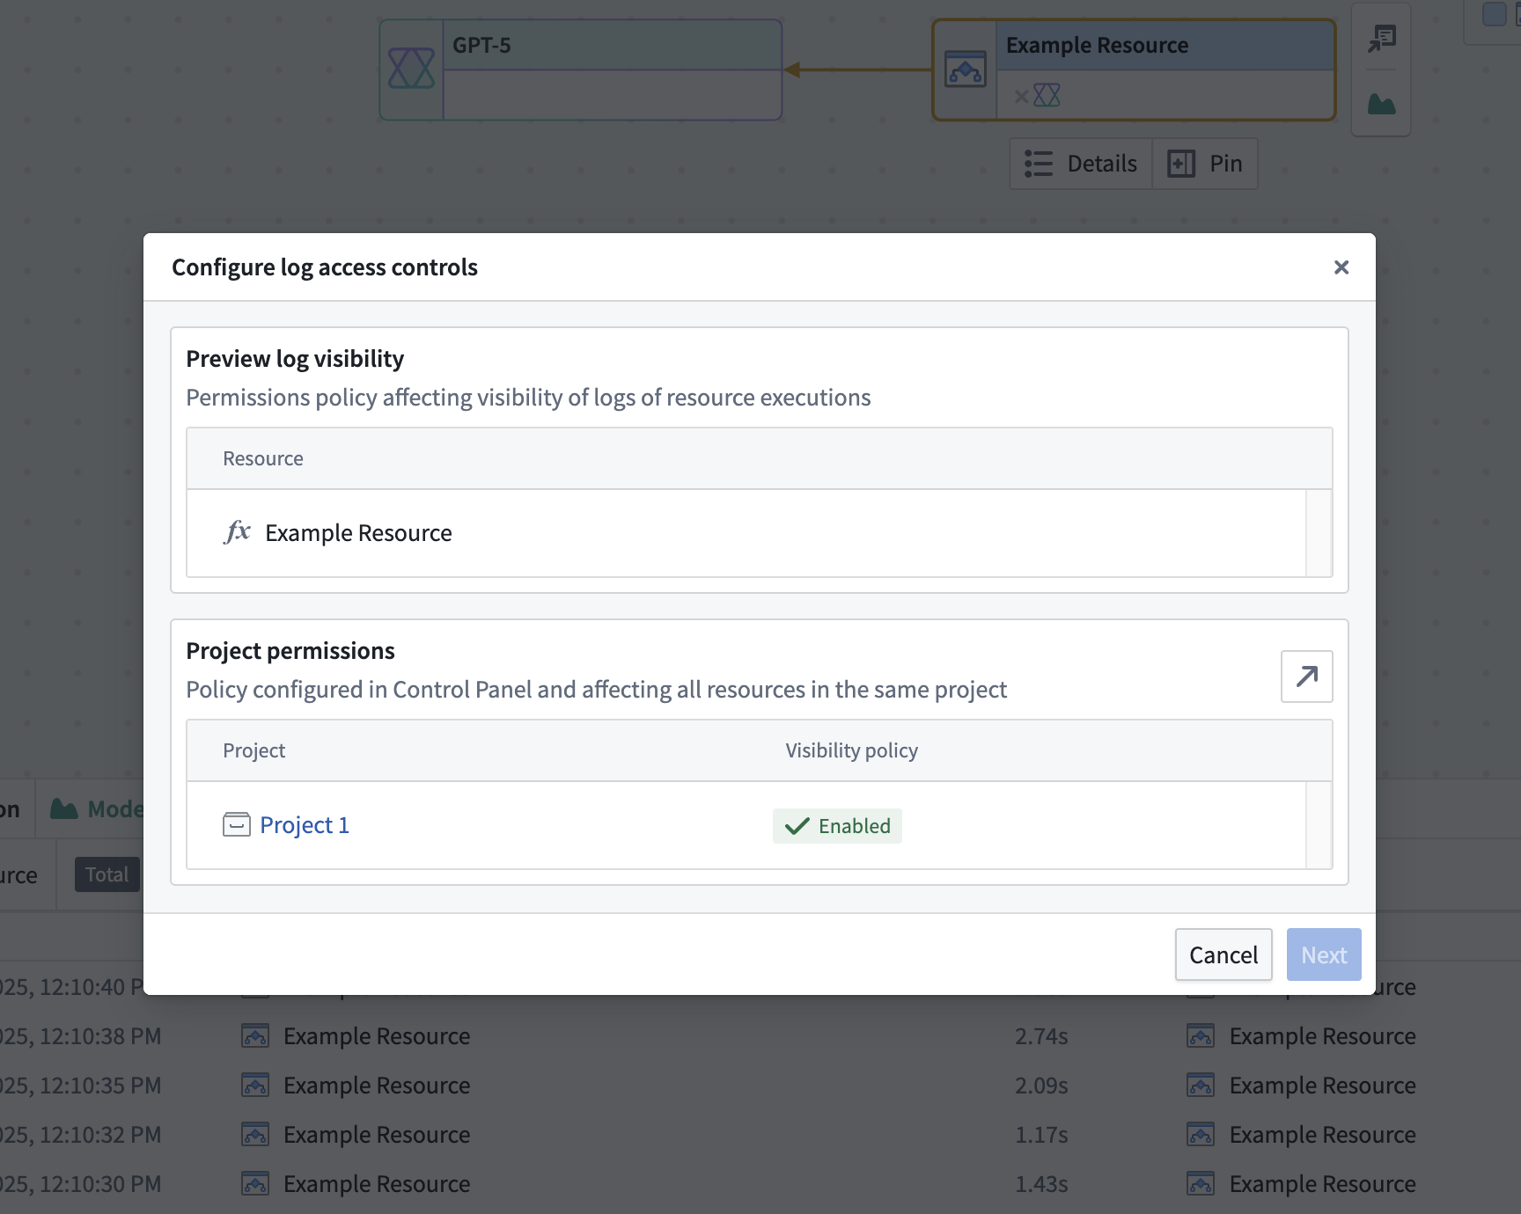The image size is (1521, 1214).
Task: Click the list icon on the Details button
Action: [x=1039, y=164]
